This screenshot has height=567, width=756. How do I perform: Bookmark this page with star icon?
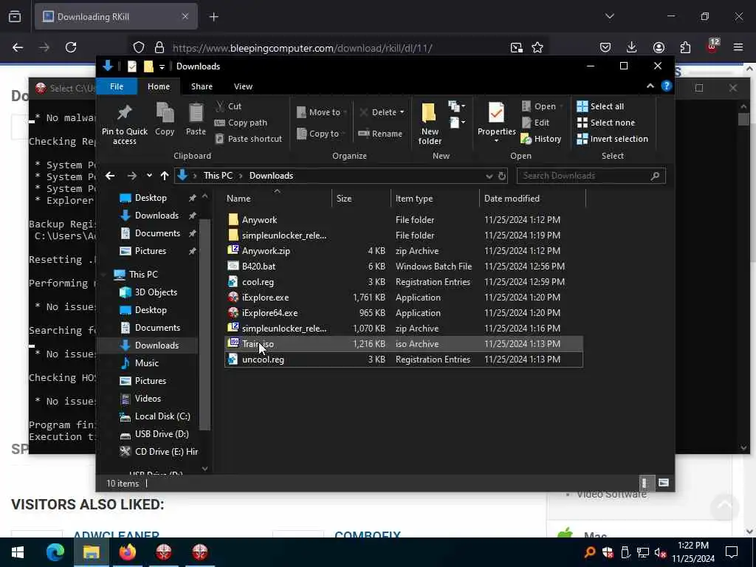click(537, 47)
